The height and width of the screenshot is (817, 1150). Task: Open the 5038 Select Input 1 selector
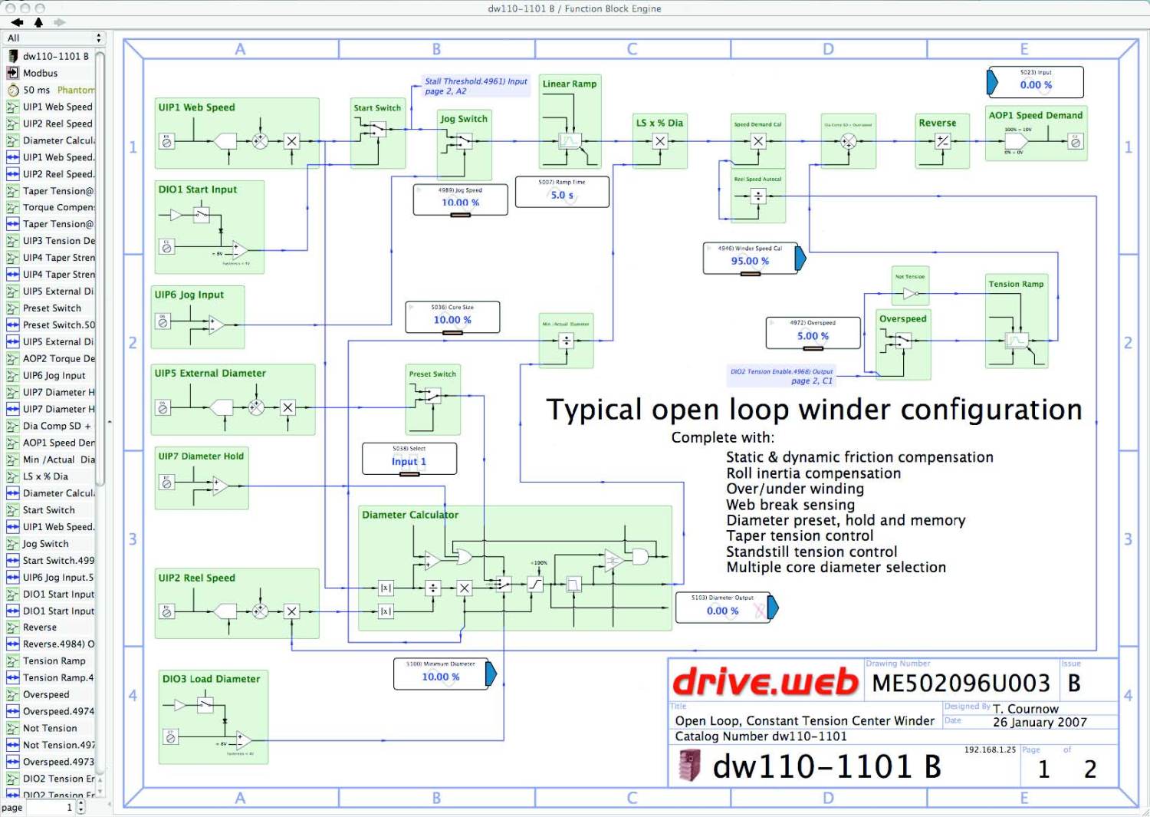(x=409, y=461)
